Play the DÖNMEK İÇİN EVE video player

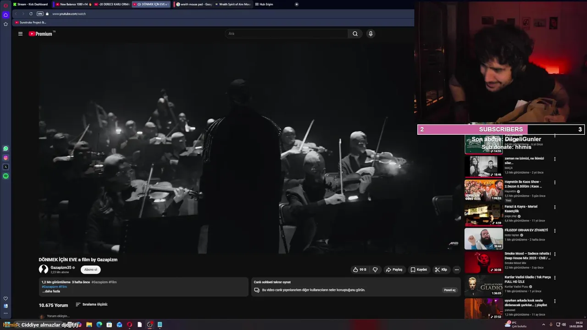(x=250, y=148)
